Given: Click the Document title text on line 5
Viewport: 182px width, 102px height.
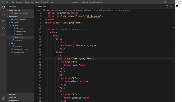Looking at the screenshot, I should [62, 13].
